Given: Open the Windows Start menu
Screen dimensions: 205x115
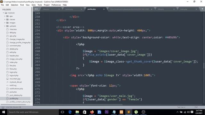Looking at the screenshot, I should 4,112.
